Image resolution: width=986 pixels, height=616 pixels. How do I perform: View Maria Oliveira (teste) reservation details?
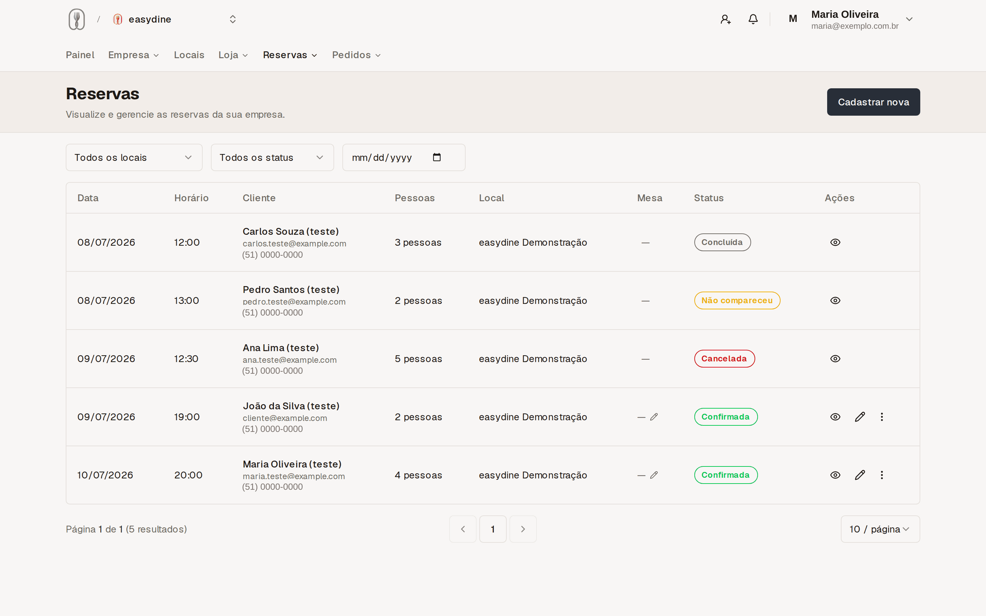[x=835, y=475]
